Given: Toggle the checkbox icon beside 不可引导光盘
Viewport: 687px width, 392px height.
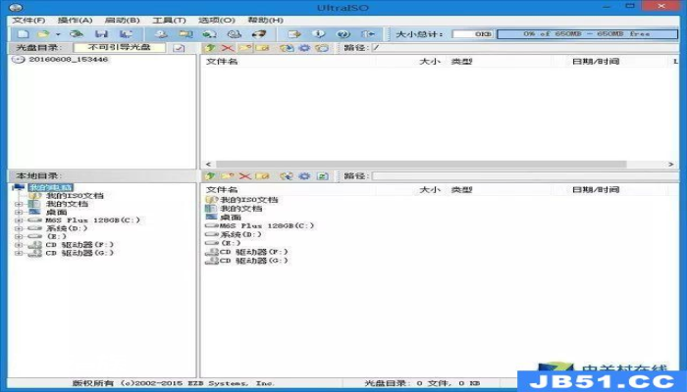Looking at the screenshot, I should click(x=179, y=48).
